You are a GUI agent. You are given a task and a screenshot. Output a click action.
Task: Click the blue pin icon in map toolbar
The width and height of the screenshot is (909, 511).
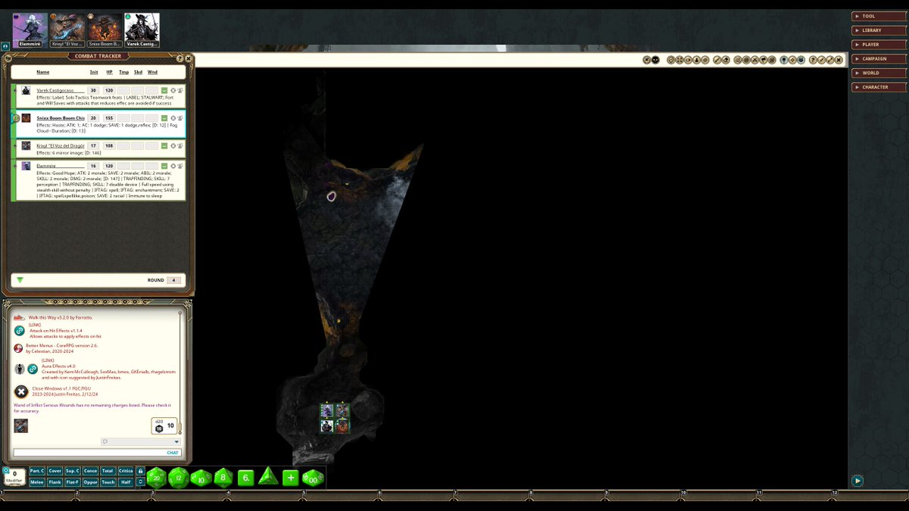[x=783, y=60]
